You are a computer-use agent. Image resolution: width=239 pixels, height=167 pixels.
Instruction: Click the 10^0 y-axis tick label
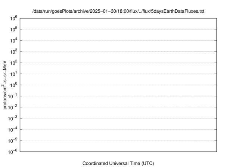point(14,85)
